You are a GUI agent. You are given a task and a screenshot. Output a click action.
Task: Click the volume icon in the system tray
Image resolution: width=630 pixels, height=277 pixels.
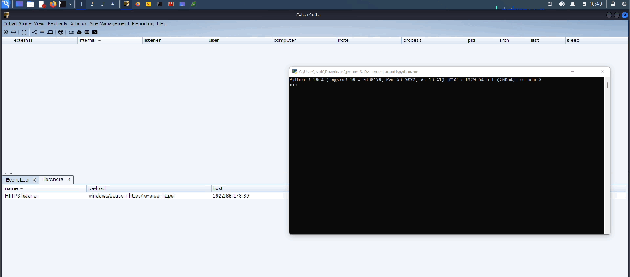pyautogui.click(x=561, y=4)
